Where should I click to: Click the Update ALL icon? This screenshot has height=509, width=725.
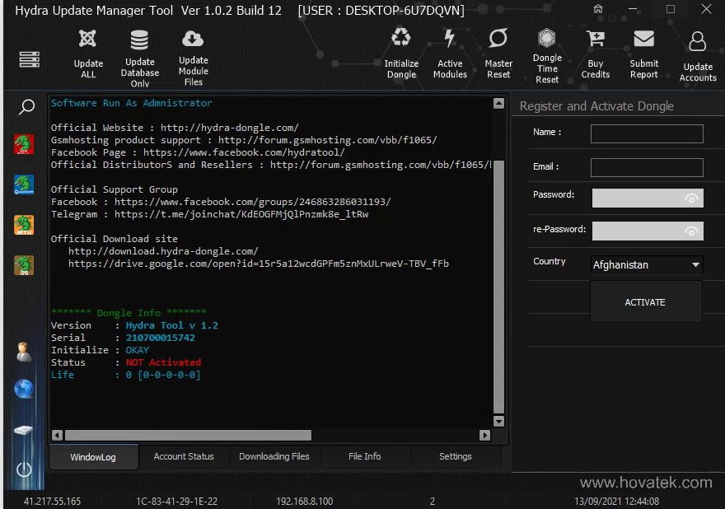point(88,38)
